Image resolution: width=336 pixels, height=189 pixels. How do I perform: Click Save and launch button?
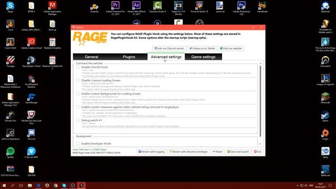pos(238,152)
